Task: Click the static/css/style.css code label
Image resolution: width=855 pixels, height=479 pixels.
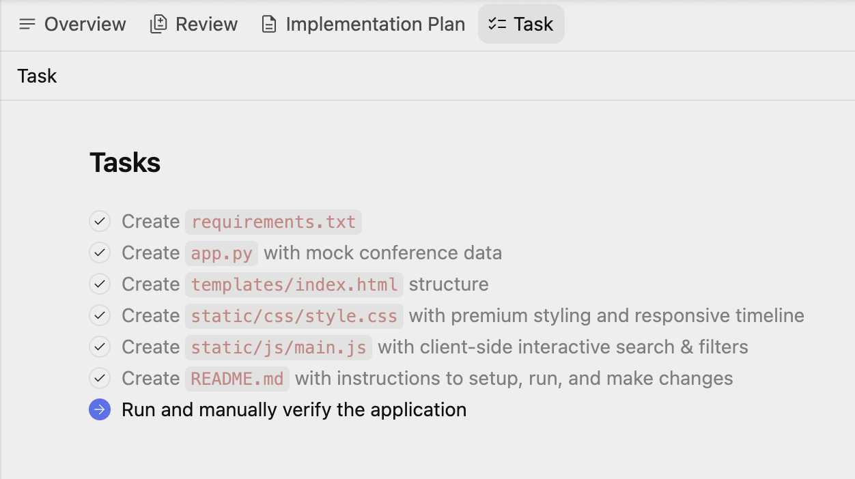Action: (x=294, y=316)
